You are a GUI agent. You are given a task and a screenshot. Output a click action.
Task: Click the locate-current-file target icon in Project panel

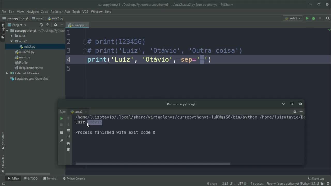[41, 25]
